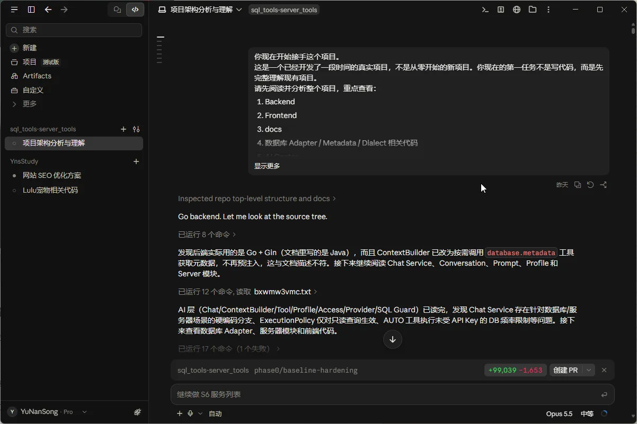Dismiss the branch status bar

pyautogui.click(x=604, y=371)
